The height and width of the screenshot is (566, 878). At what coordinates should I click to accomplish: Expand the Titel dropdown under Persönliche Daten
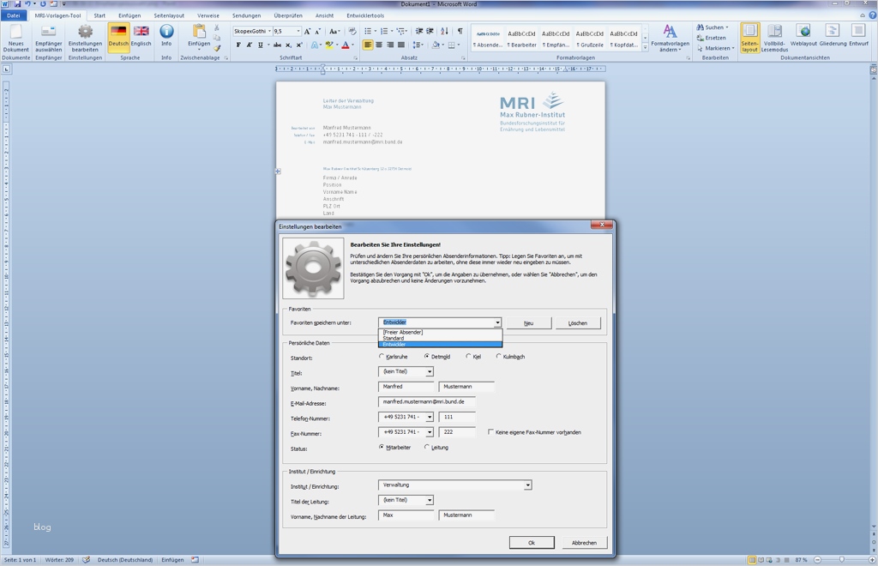430,371
